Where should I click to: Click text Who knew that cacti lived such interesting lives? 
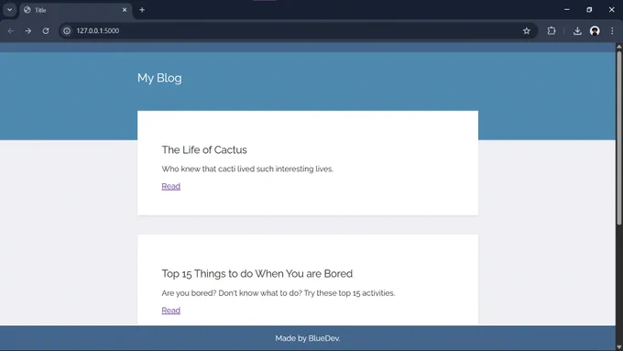click(x=247, y=169)
